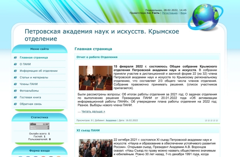Follow the Читать дальше link
240x157 pixels.
coord(91,111)
